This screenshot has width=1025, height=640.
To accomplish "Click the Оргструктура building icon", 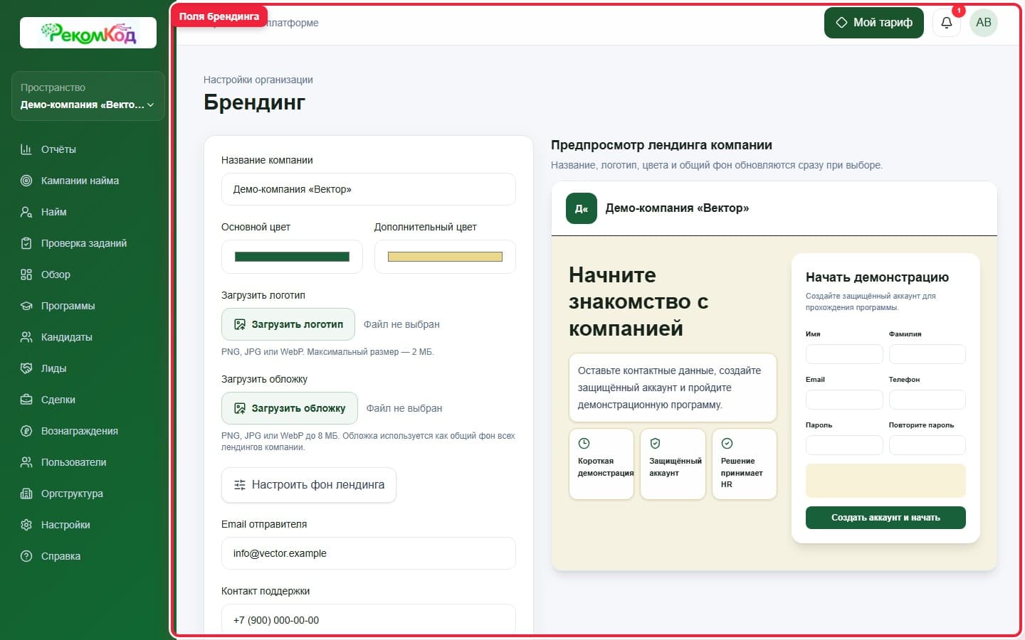I will point(26,494).
